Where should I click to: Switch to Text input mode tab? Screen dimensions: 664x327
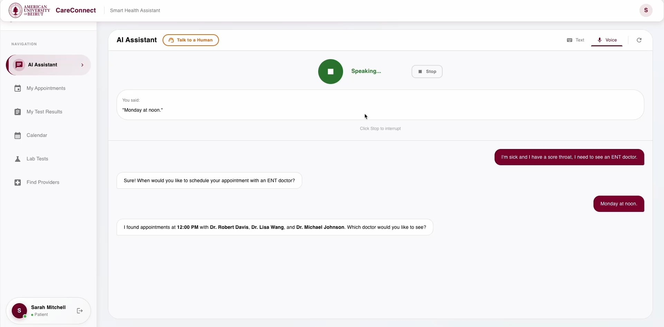(575, 40)
